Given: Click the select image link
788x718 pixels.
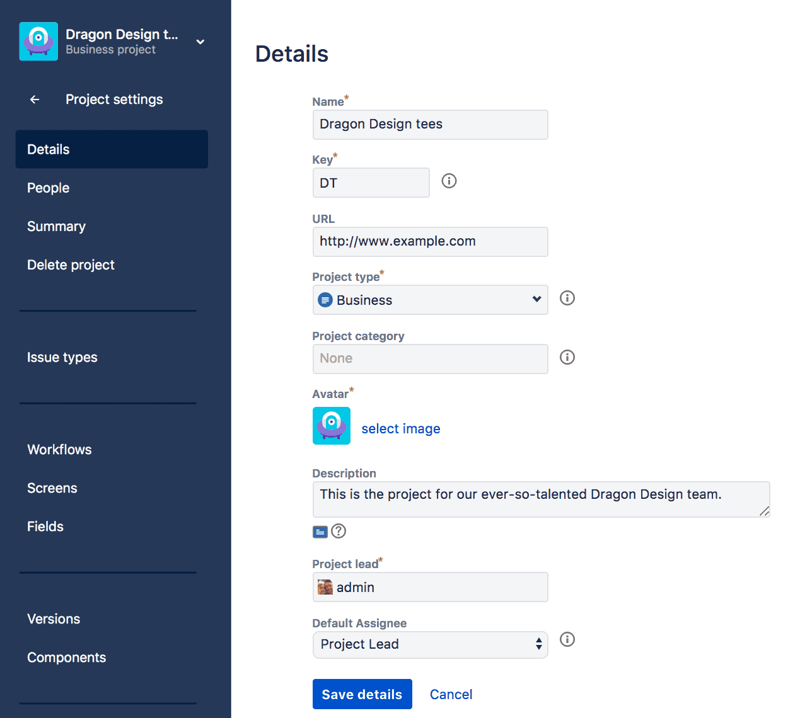Looking at the screenshot, I should [400, 428].
